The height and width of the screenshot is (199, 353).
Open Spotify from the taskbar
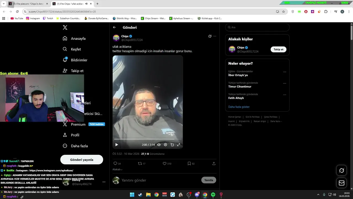tap(213, 195)
